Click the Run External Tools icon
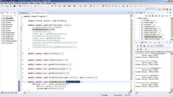The height and width of the screenshot is (97, 173). [x=75, y=6]
